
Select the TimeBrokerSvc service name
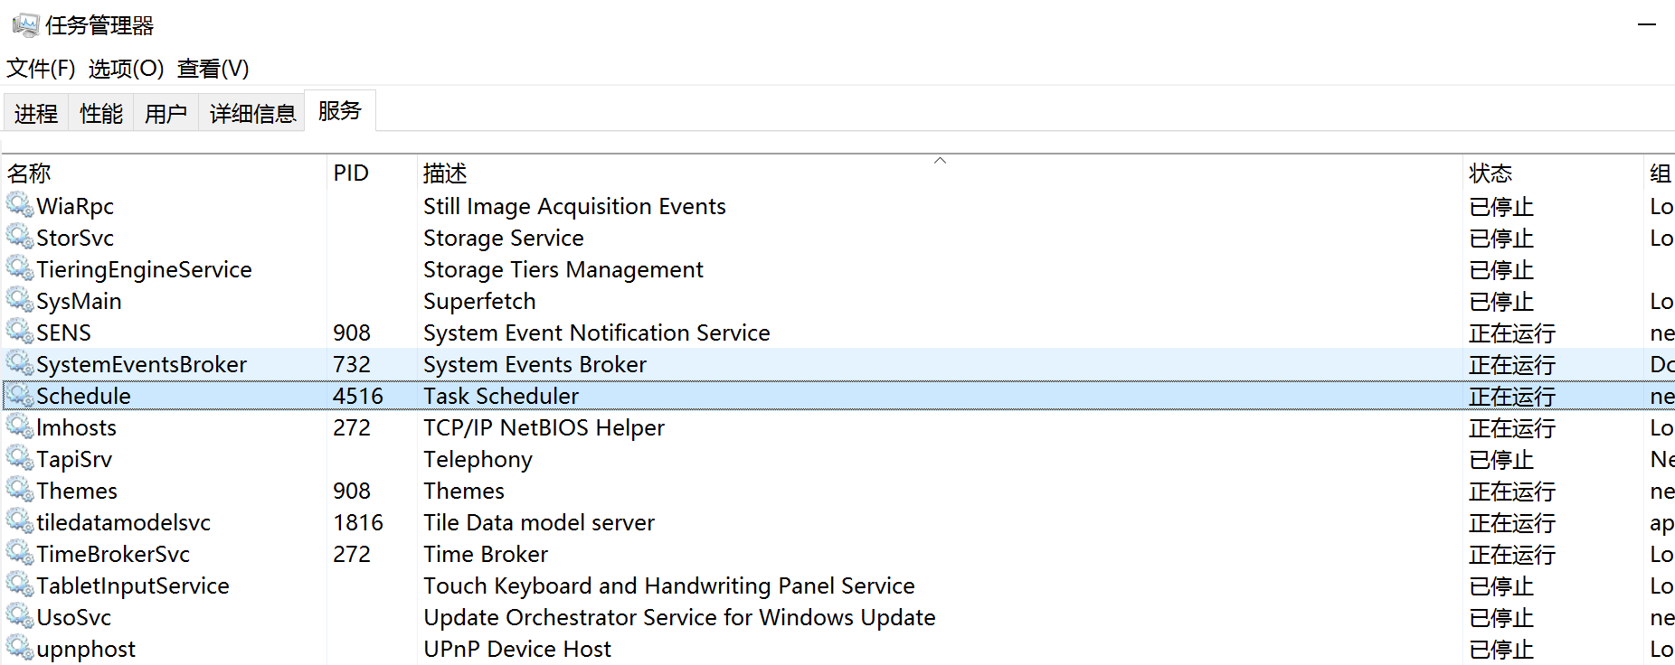tap(113, 554)
